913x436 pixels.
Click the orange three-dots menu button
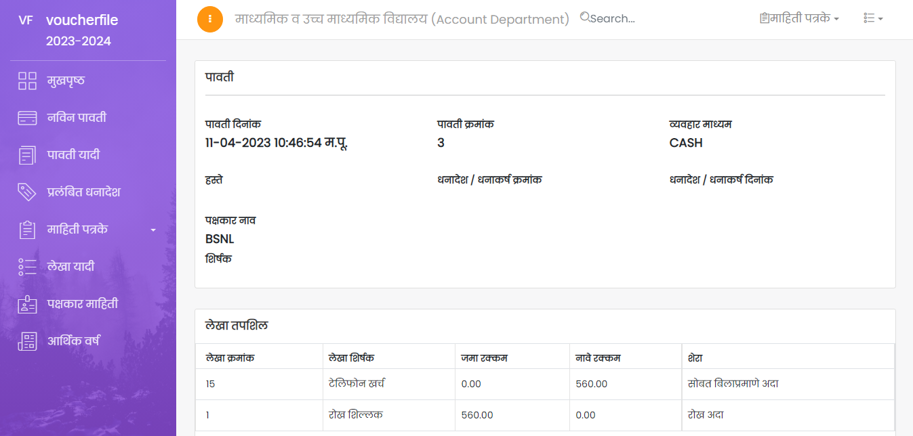pos(210,19)
